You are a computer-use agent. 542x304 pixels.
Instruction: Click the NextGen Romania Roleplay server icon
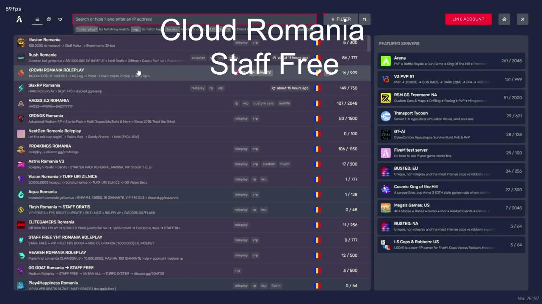[21, 133]
